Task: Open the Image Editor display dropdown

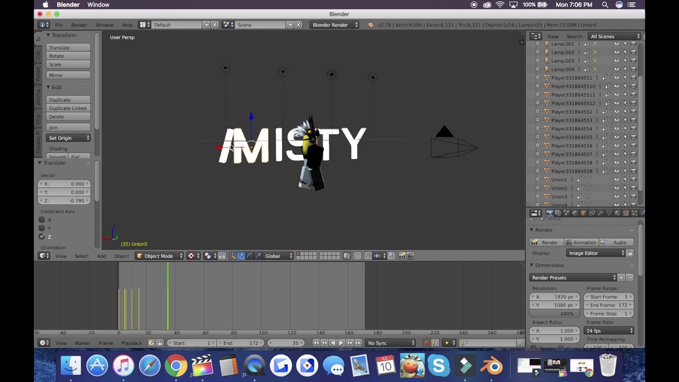Action: (596, 253)
